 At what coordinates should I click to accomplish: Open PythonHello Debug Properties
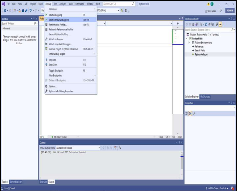coord(70,91)
